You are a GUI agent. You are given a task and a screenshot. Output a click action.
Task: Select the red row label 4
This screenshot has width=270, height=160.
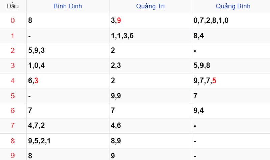pos(12,81)
